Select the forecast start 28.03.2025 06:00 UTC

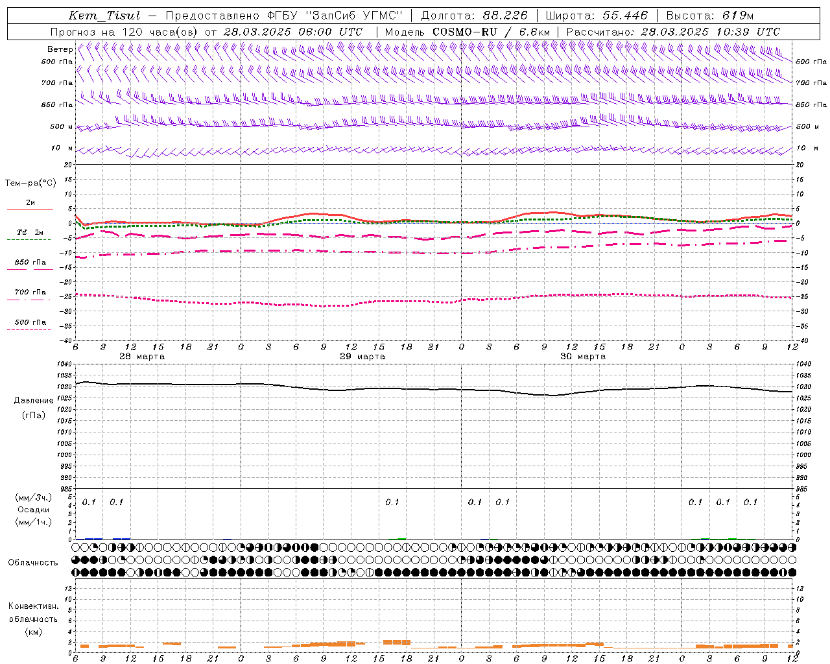click(293, 32)
